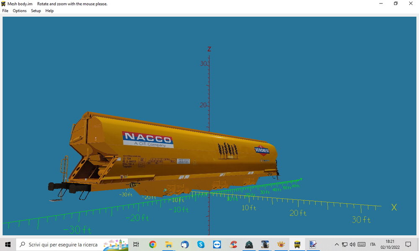Viewport: 419px width, 251px height.
Task: Open the Setup menu
Action: tap(36, 11)
